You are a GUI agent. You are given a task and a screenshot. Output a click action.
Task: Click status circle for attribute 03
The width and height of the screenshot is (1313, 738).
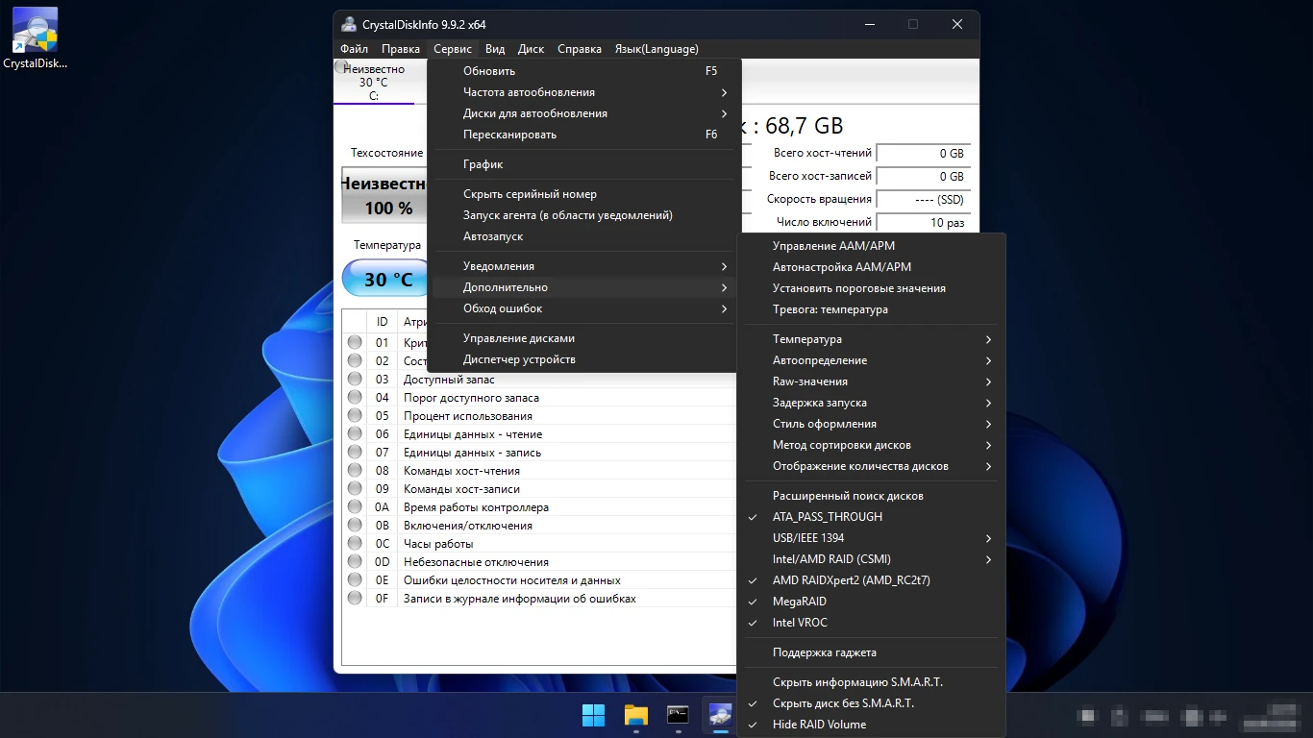click(355, 380)
